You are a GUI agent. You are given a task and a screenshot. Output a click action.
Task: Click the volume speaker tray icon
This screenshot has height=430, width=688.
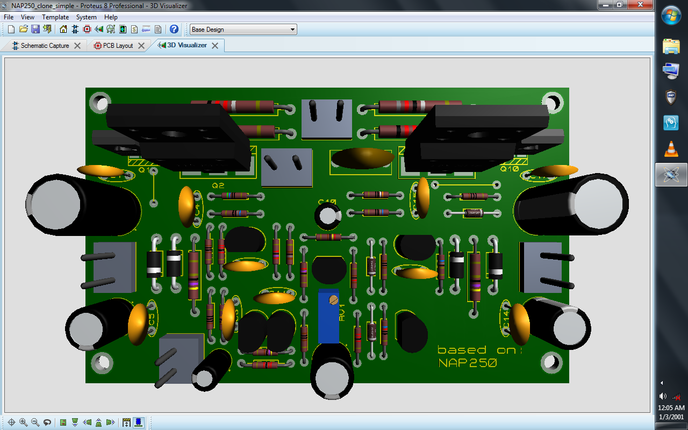pyautogui.click(x=664, y=396)
